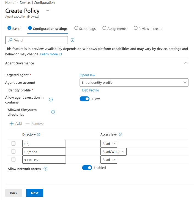Viewport: 194px width, 200px height.
Task: Go to the Review + create tab label
Action: point(151,29)
